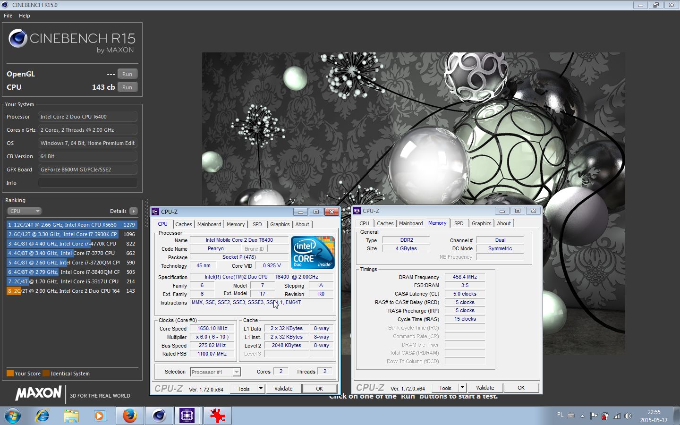Click Validate in left CPU-Z window
The width and height of the screenshot is (680, 425).
point(283,389)
